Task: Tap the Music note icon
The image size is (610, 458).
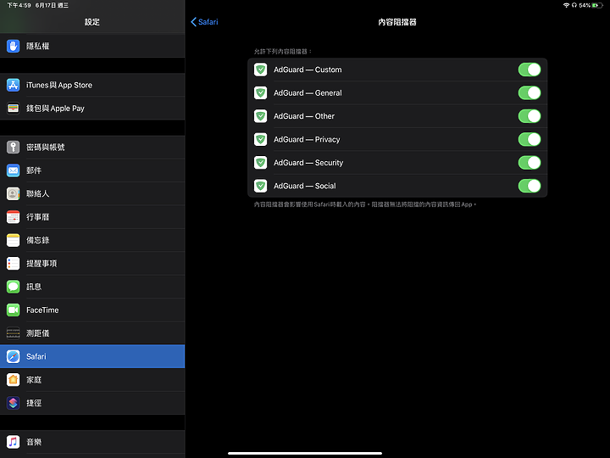Action: 14,442
